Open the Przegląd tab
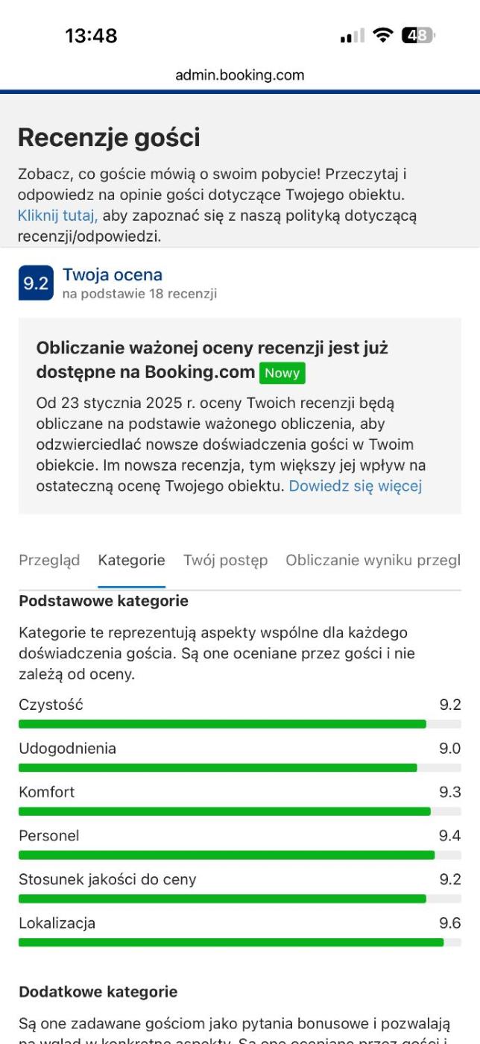The width and height of the screenshot is (480, 1044). point(49,561)
